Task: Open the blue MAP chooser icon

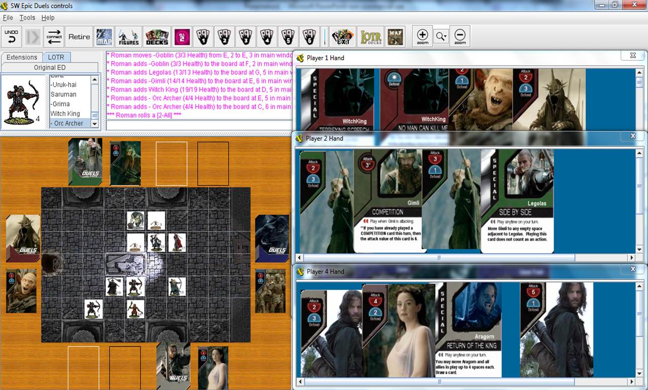Action: (104, 37)
